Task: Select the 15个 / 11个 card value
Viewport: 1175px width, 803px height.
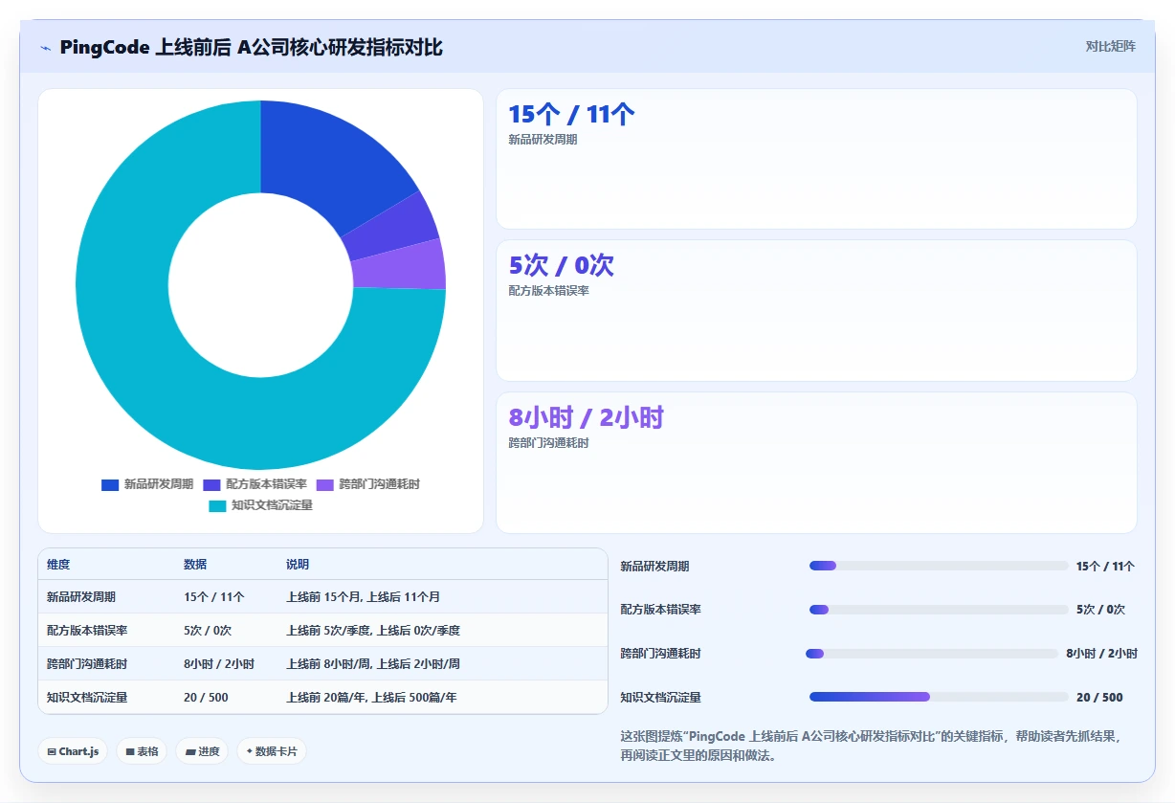Action: [571, 115]
